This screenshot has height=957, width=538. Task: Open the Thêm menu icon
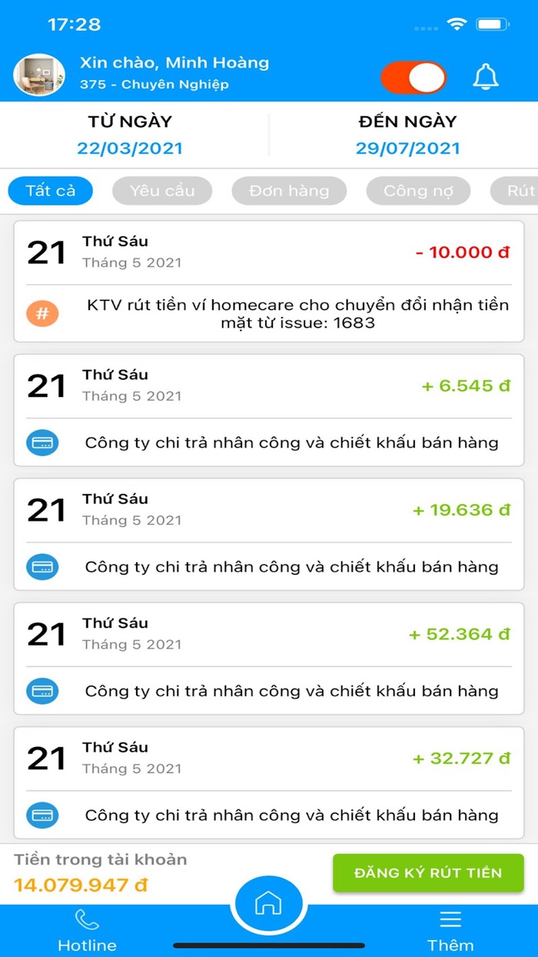(450, 920)
